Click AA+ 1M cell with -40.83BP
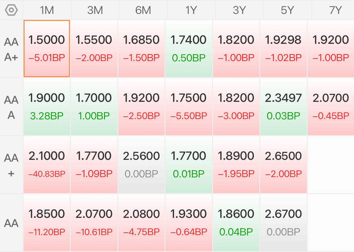Screen dimensions: 354x252 (47, 165)
